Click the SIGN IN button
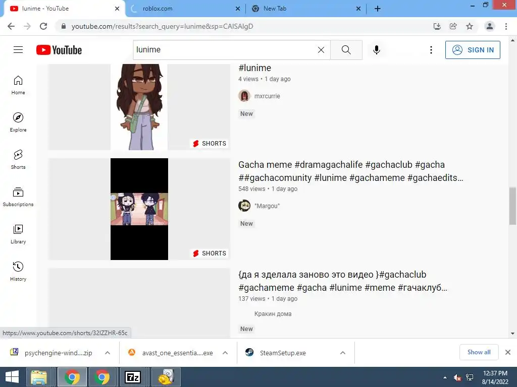 [x=473, y=50]
